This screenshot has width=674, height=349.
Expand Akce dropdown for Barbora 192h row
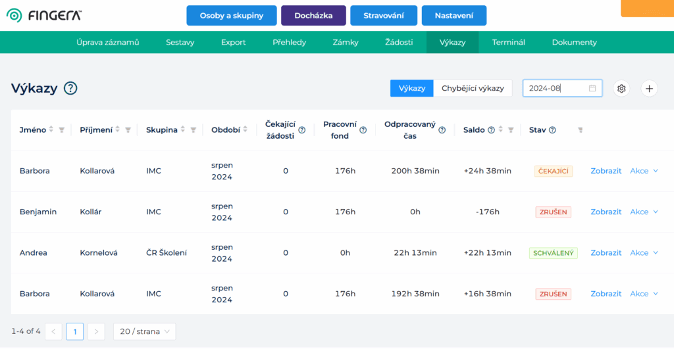(x=644, y=294)
